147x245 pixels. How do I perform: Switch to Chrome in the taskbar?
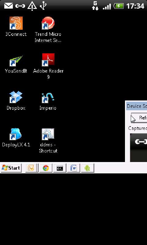coord(46,168)
